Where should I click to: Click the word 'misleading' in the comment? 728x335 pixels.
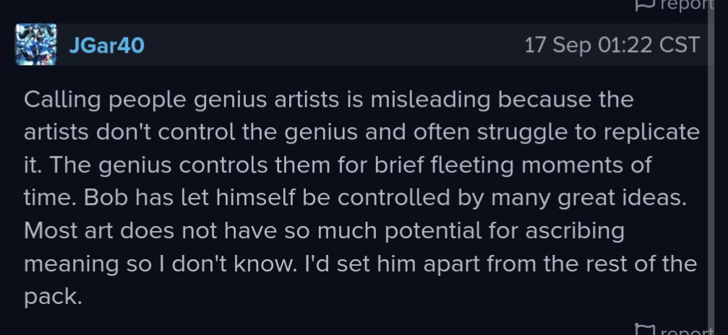[x=430, y=100]
